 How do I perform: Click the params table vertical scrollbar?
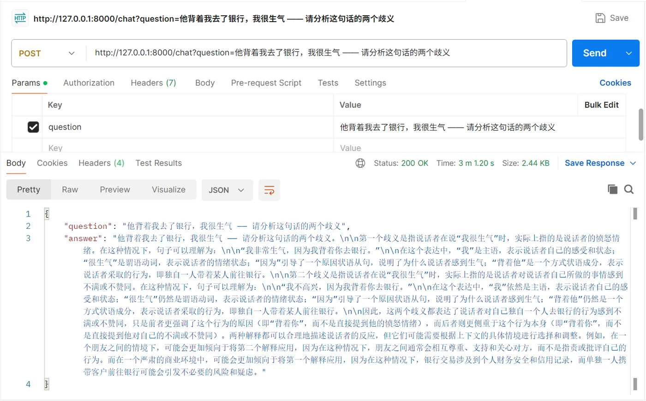pos(641,125)
